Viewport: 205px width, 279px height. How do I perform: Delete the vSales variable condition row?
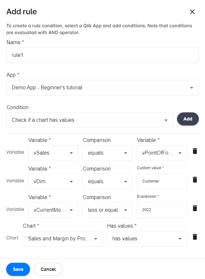tap(195, 151)
